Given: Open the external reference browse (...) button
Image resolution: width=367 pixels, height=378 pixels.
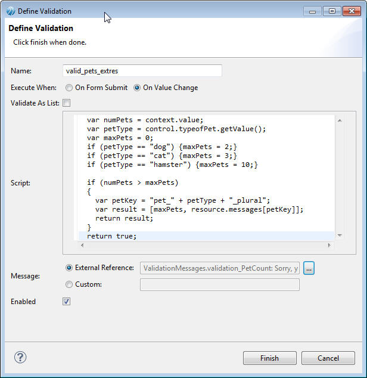Looking at the screenshot, I should 309,268.
